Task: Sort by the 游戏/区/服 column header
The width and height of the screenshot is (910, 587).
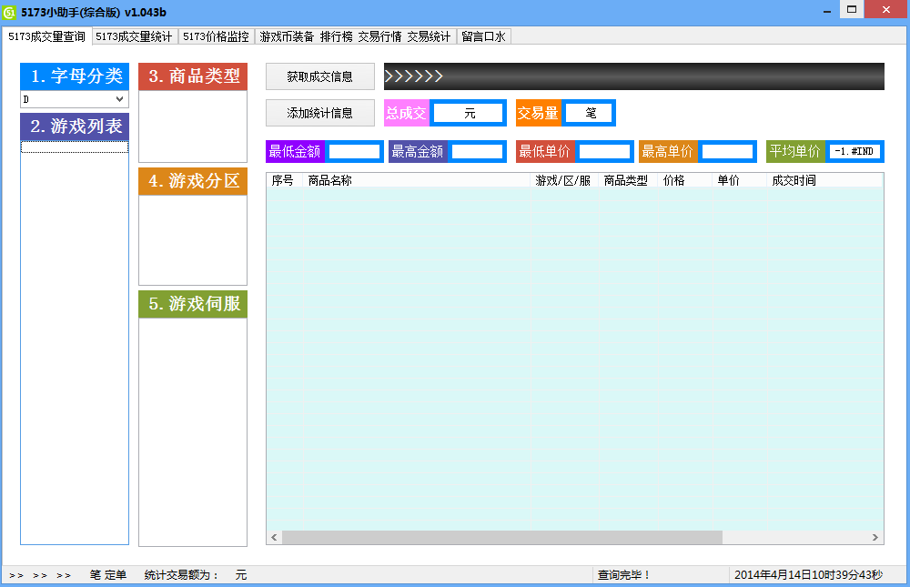Action: [565, 180]
